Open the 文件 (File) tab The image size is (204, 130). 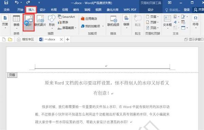[x=7, y=10]
